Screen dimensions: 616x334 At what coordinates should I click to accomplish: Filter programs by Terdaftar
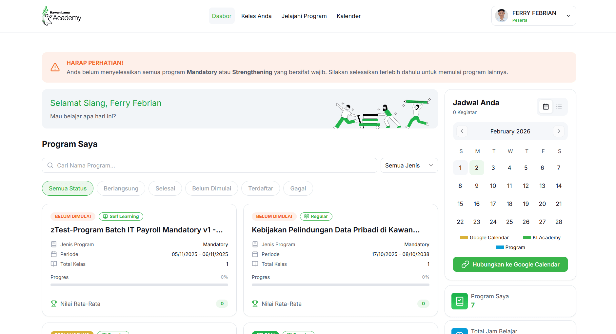pyautogui.click(x=261, y=188)
